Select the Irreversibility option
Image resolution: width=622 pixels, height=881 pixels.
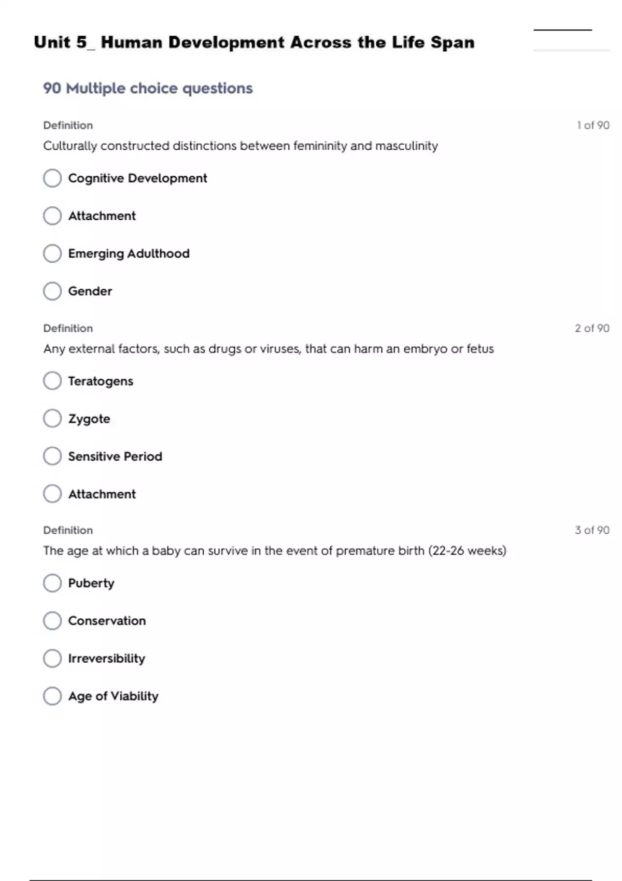pos(52,658)
